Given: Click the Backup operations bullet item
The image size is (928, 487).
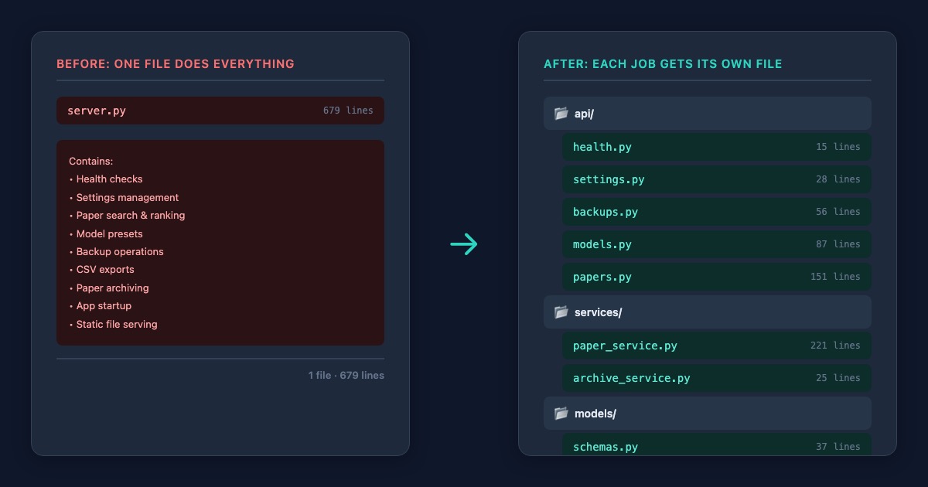Looking at the screenshot, I should [x=120, y=251].
